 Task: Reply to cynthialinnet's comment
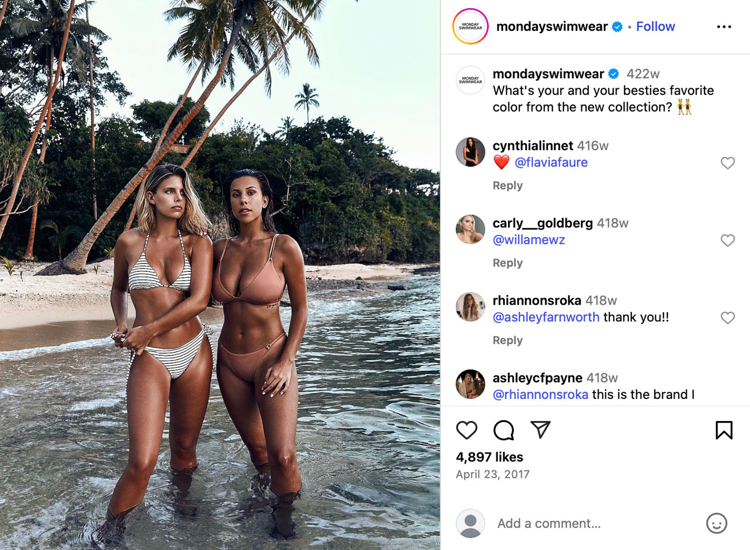click(507, 185)
